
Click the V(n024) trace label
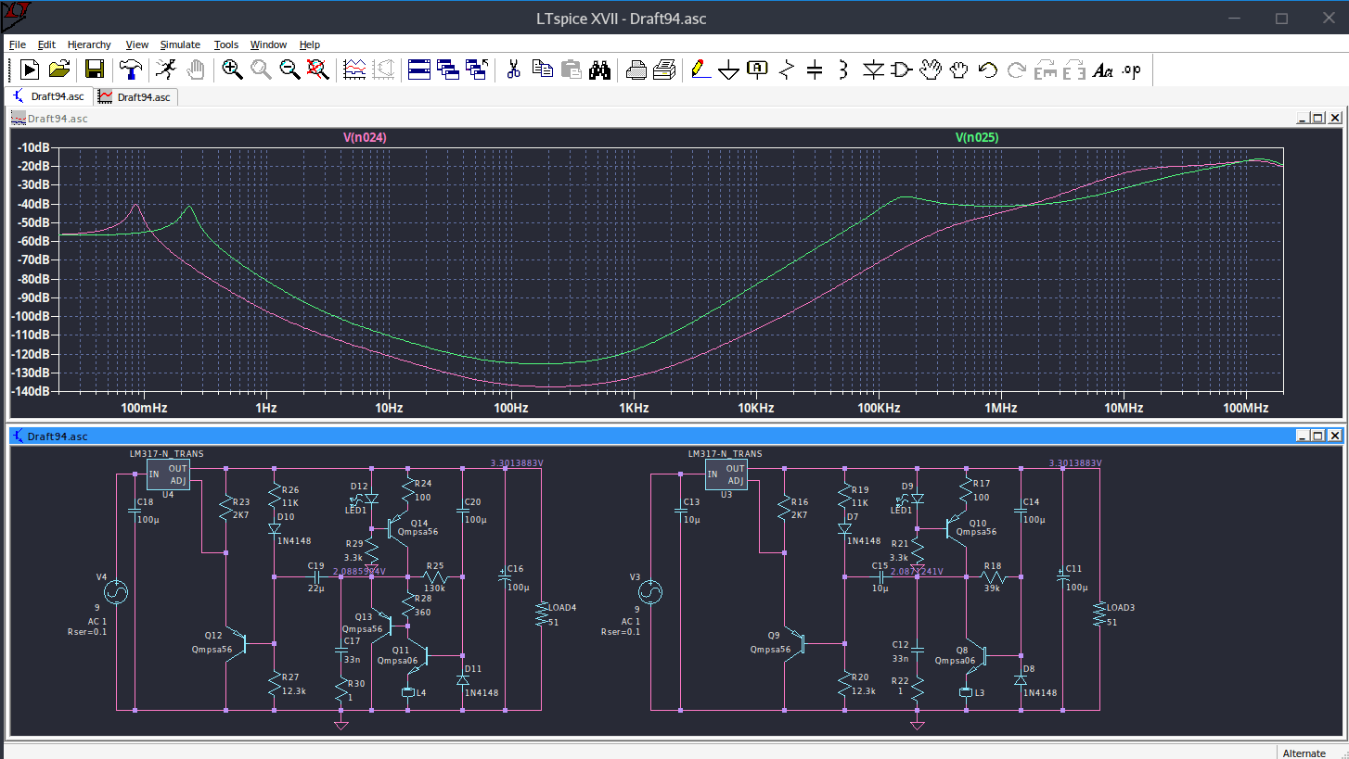(365, 137)
